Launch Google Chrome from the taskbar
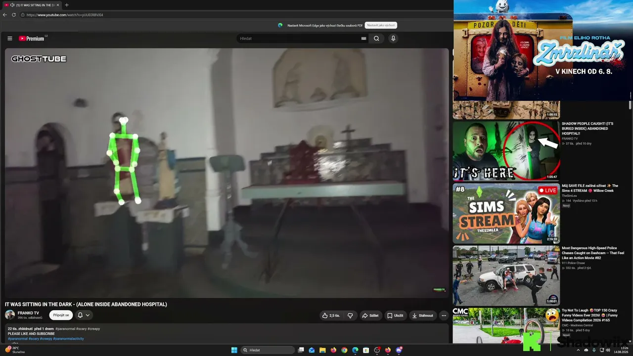This screenshot has height=356, width=633. pyautogui.click(x=344, y=350)
